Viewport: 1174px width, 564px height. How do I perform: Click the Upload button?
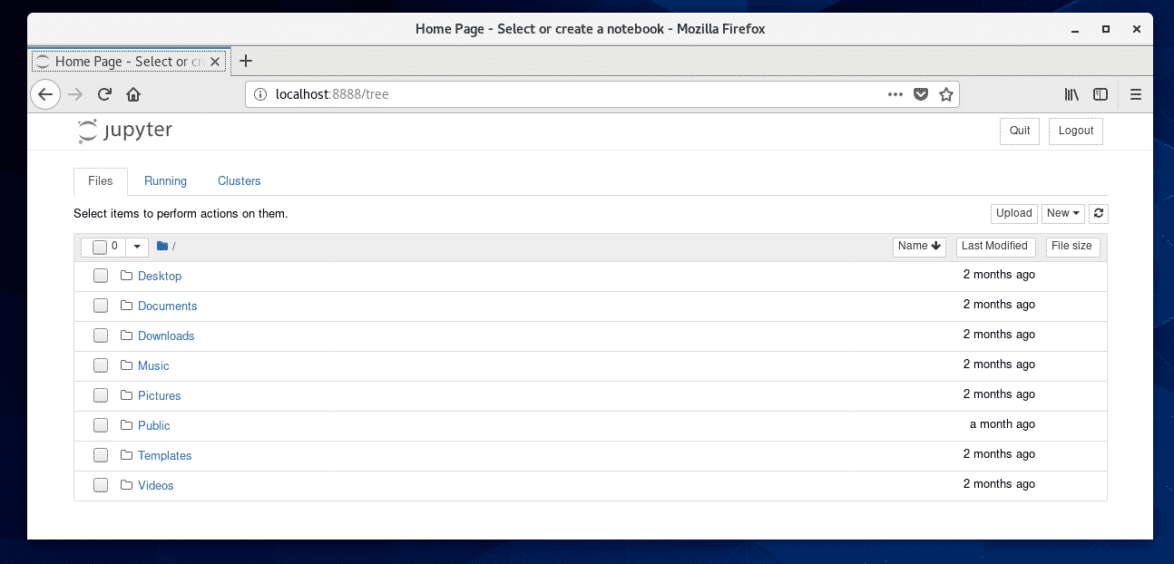coord(1013,213)
